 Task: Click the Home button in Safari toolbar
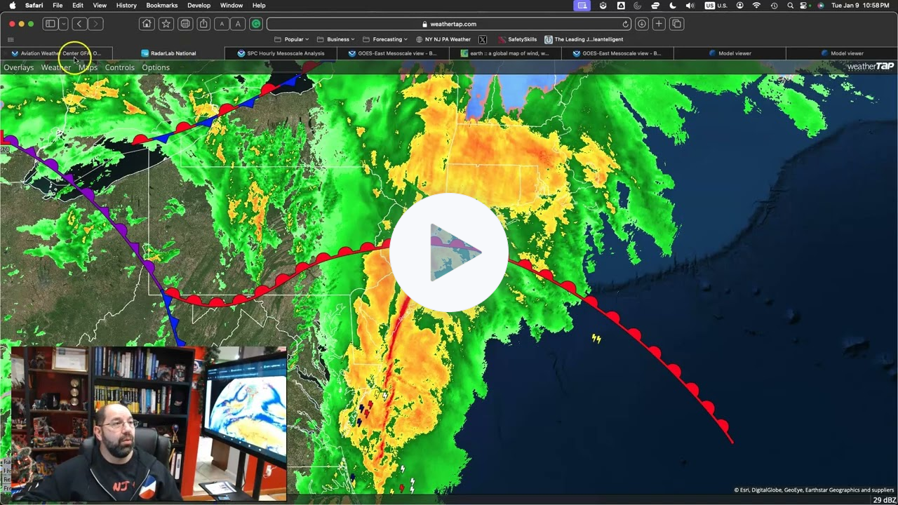(x=147, y=23)
